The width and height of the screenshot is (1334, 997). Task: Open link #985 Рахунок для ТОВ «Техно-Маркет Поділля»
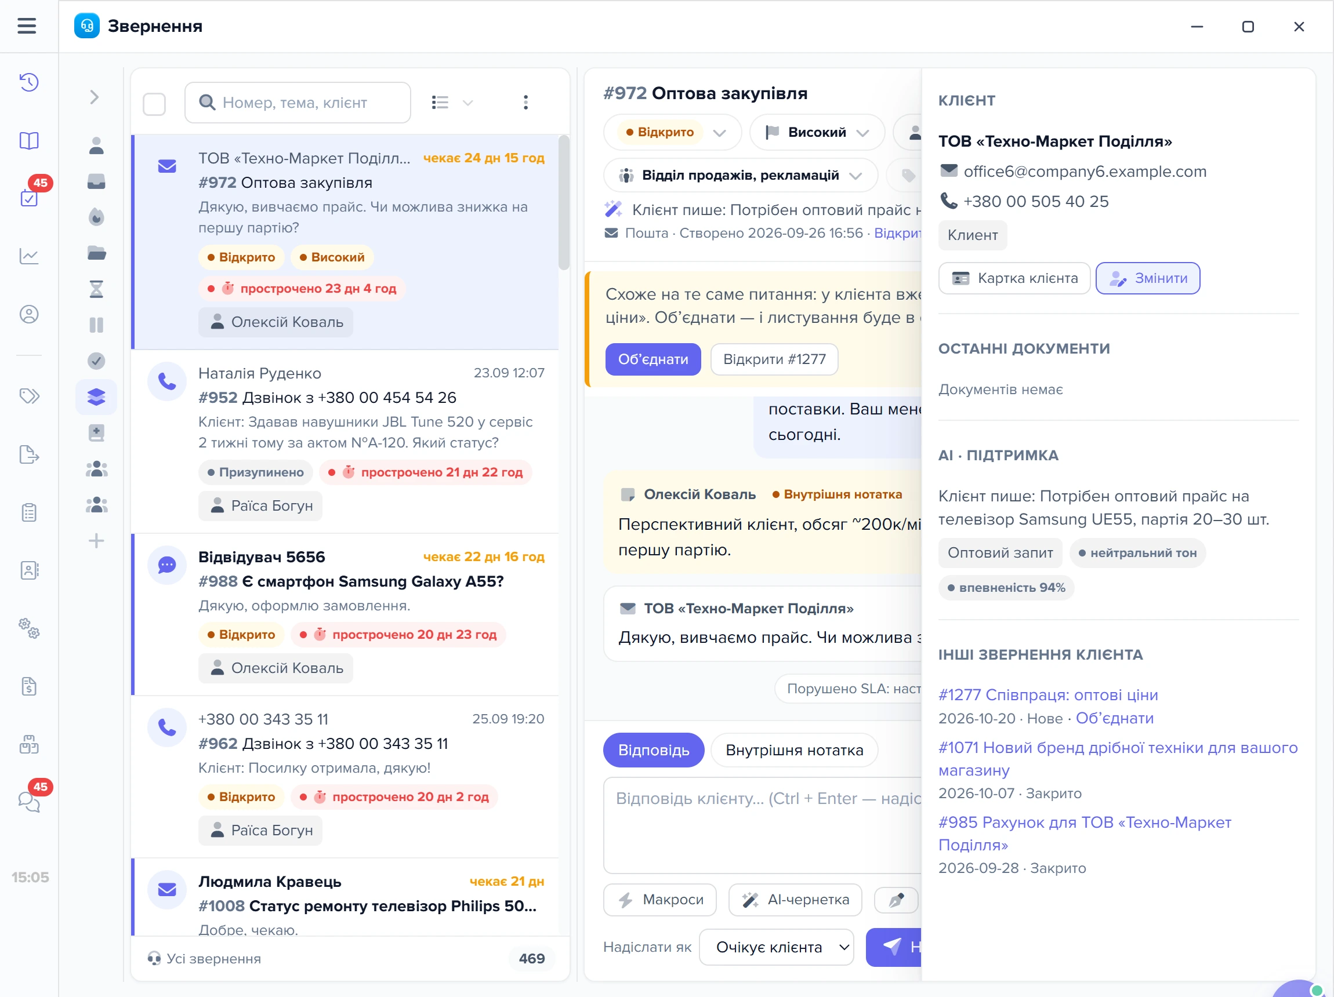[x=1085, y=834]
